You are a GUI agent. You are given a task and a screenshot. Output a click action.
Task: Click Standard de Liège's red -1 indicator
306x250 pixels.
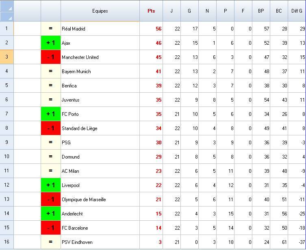click(x=51, y=128)
